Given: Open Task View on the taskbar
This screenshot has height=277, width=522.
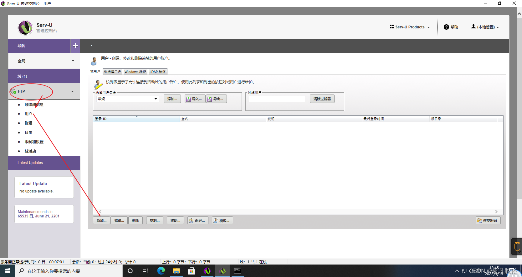Looking at the screenshot, I should point(145,271).
